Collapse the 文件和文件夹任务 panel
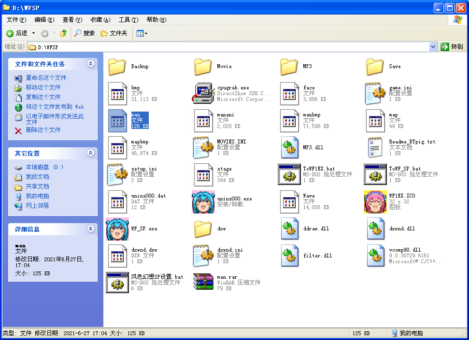Image resolution: width=469 pixels, height=340 pixels. (x=90, y=64)
